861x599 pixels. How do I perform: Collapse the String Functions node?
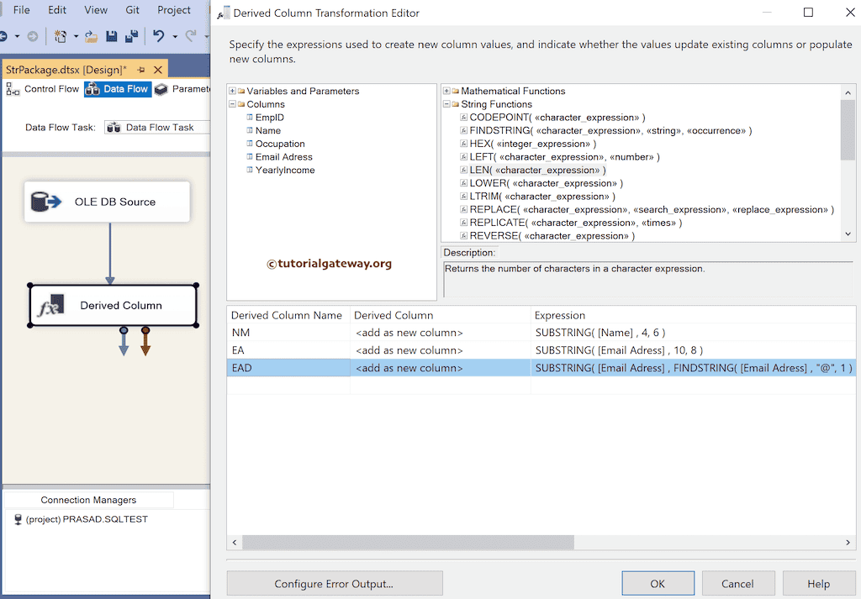pyautogui.click(x=446, y=104)
